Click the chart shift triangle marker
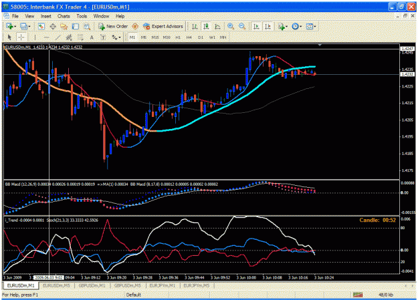 pyautogui.click(x=320, y=45)
